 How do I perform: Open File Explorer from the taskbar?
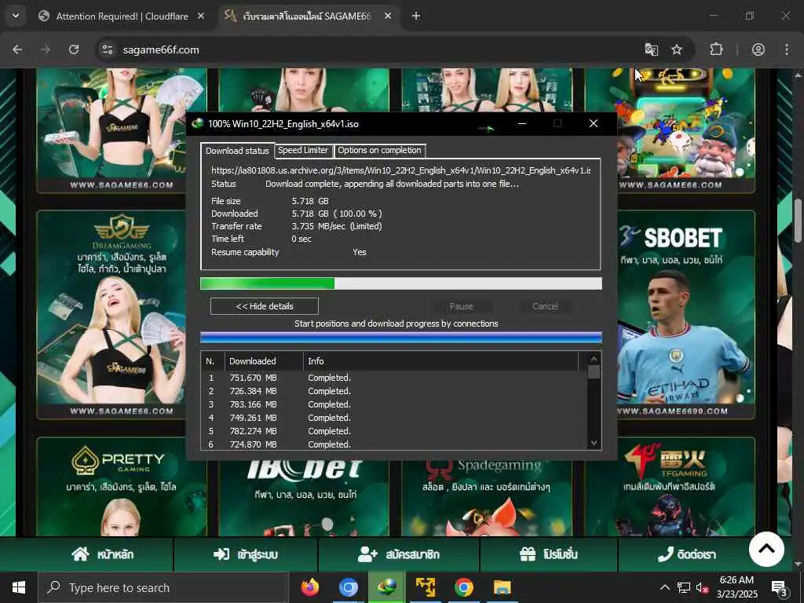point(502,587)
